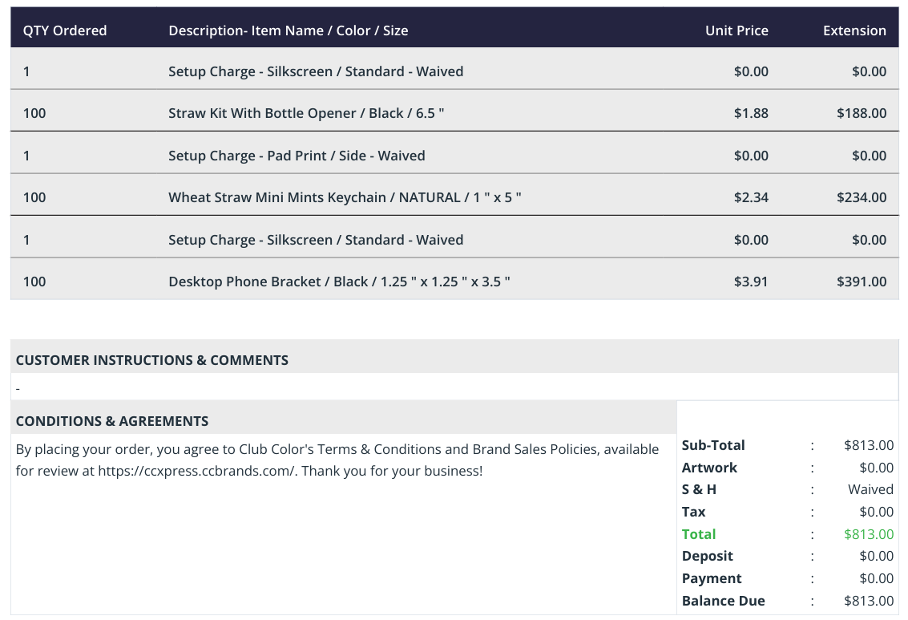Select the Straw Kit With Bottle Opener row
908x620 pixels.
[454, 113]
